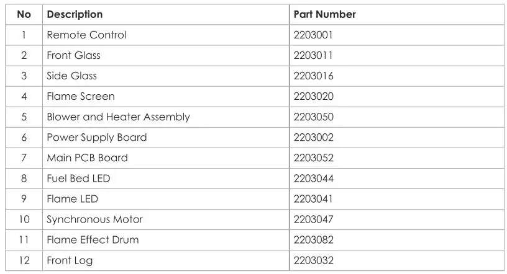Select Blower and Heater Assembly text
The width and height of the screenshot is (507, 274).
pyautogui.click(x=118, y=117)
